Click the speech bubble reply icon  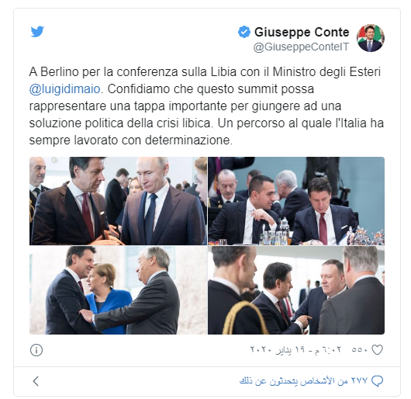(x=377, y=380)
